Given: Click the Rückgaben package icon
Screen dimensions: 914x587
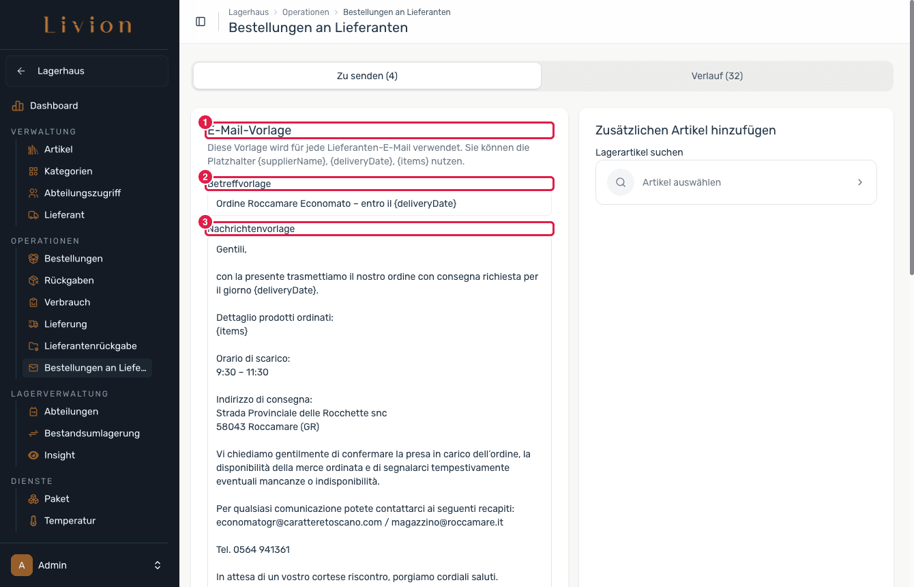Looking at the screenshot, I should pos(33,281).
